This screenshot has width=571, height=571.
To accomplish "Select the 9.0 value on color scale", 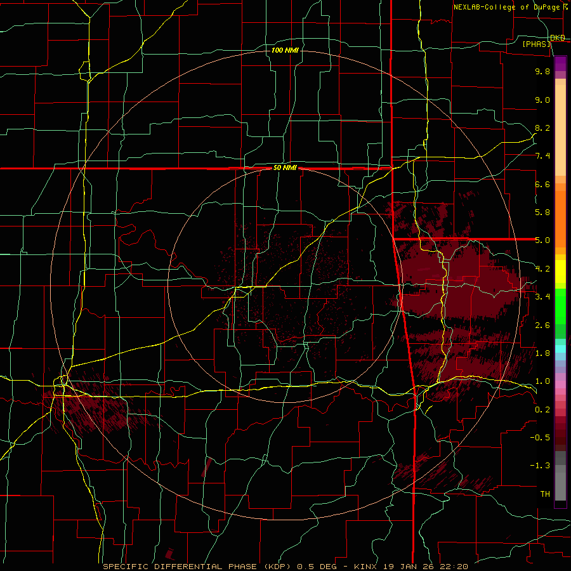I will (x=542, y=100).
